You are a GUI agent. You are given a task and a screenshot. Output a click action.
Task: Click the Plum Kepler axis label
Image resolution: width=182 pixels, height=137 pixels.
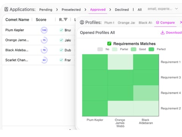[95, 120]
